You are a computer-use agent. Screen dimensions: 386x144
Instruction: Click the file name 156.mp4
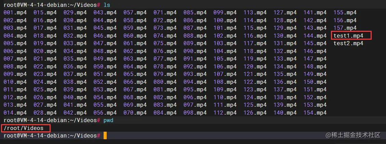(345, 21)
